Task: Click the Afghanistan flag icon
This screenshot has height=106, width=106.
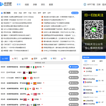Action: point(30,73)
